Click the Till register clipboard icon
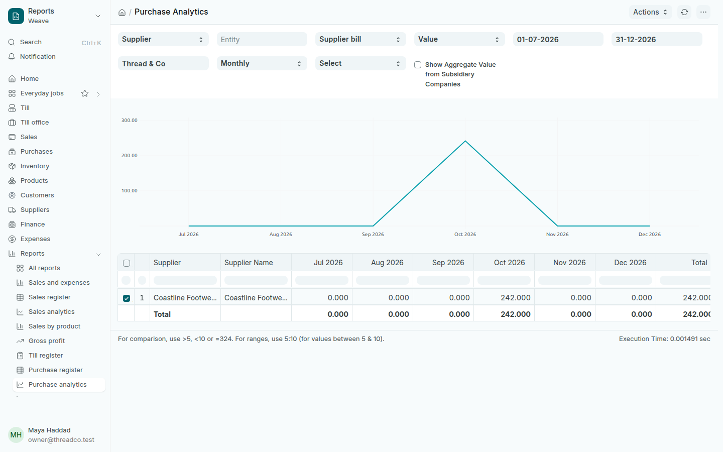Screen dimensions: 723x452 click(20, 356)
